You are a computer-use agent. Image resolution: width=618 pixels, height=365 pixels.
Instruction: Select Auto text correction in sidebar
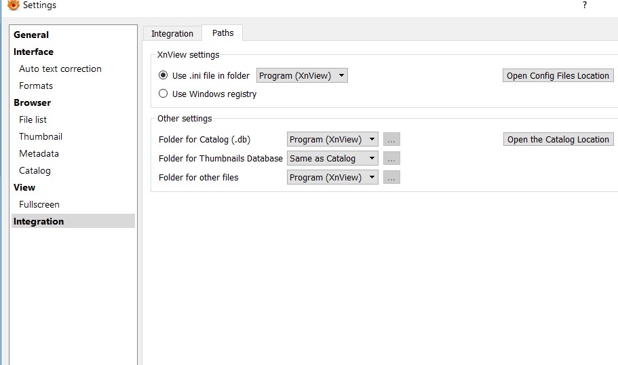(60, 69)
